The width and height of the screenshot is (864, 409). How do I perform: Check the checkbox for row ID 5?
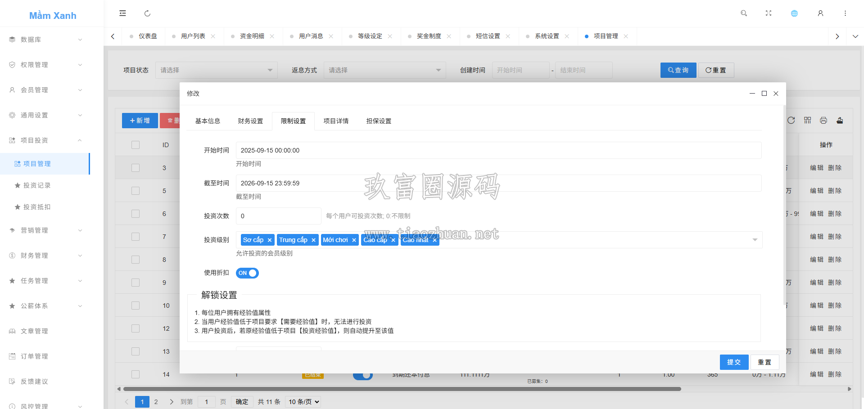136,191
